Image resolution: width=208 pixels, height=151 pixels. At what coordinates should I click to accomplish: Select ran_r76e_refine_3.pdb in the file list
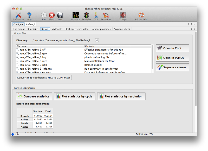(x=33, y=65)
